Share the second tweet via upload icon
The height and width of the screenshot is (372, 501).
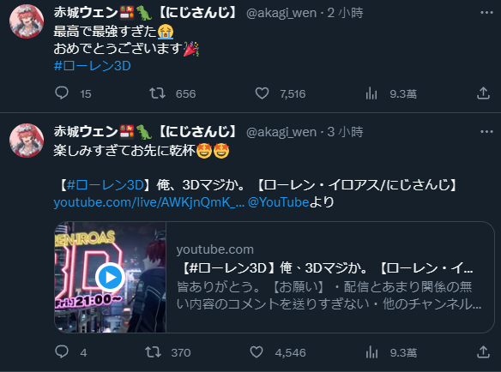[x=483, y=352]
